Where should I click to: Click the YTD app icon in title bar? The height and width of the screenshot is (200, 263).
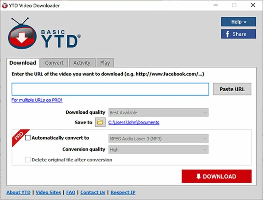pyautogui.click(x=5, y=5)
